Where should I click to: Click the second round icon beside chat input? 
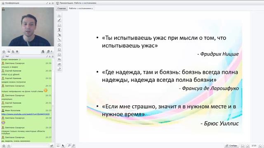pos(9,146)
